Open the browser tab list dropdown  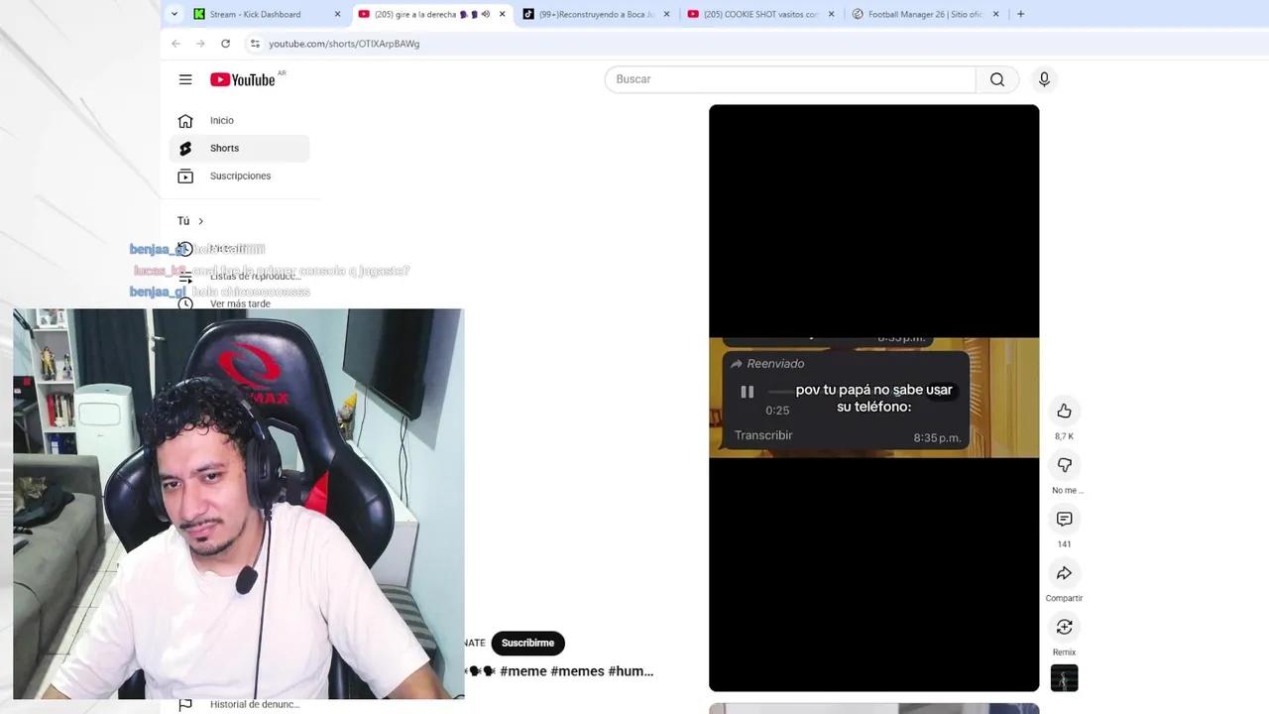coord(174,14)
